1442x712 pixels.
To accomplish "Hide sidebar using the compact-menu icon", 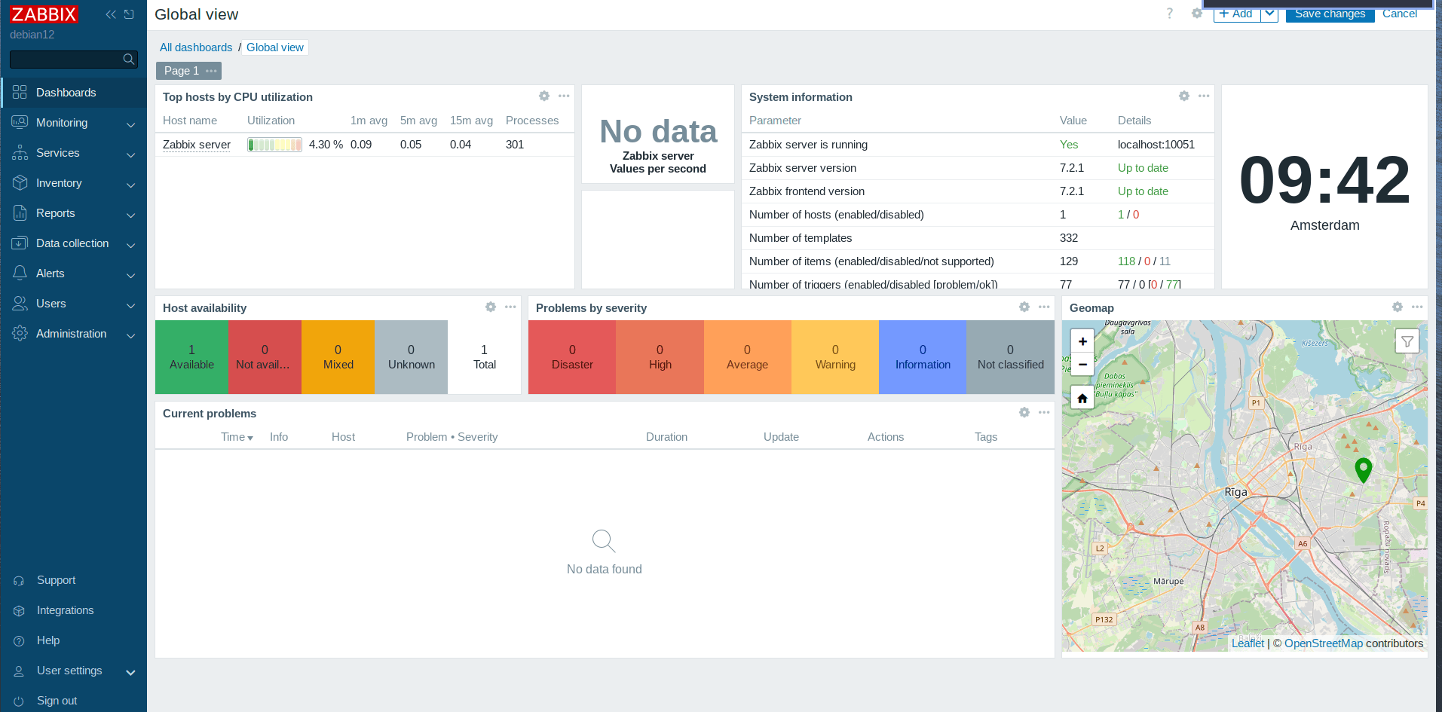I will pos(129,14).
